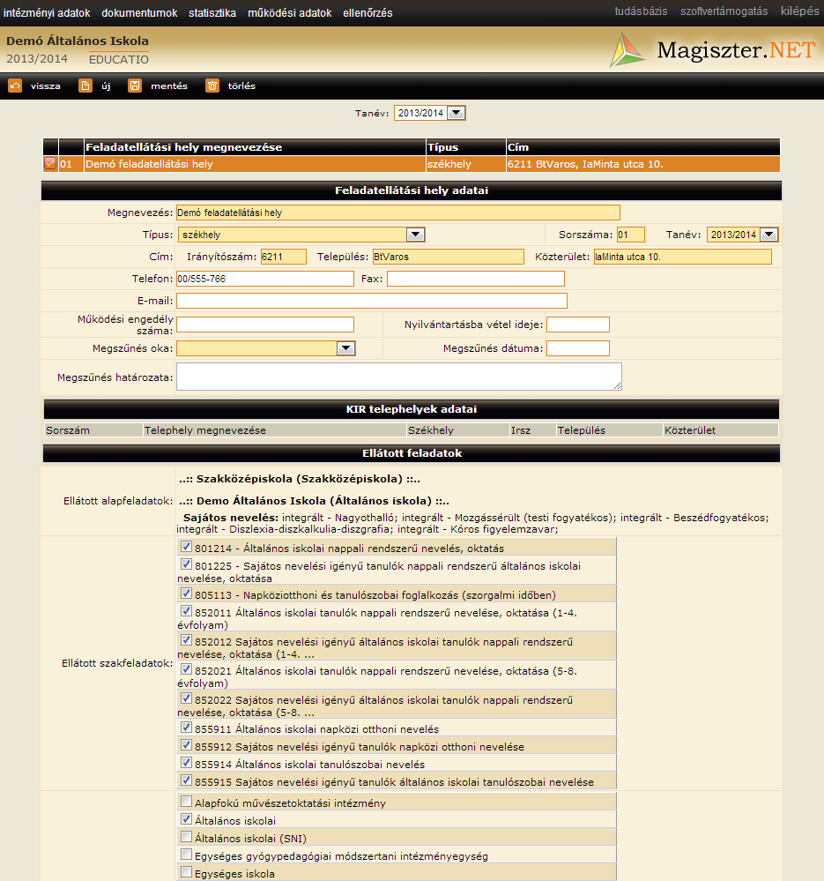Click the Megnevezés input field
Image resolution: width=824 pixels, height=881 pixels.
tap(398, 213)
